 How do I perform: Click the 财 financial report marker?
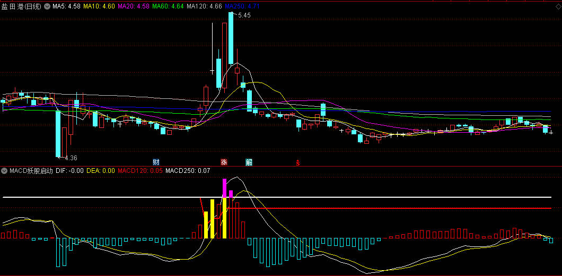point(156,162)
